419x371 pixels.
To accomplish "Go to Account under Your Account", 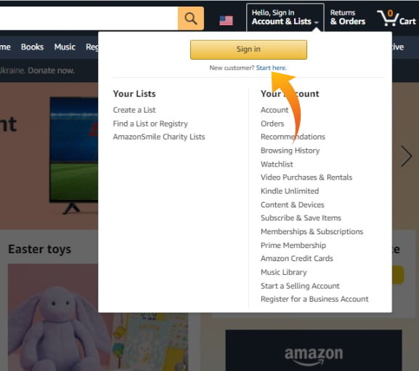I will (x=274, y=110).
